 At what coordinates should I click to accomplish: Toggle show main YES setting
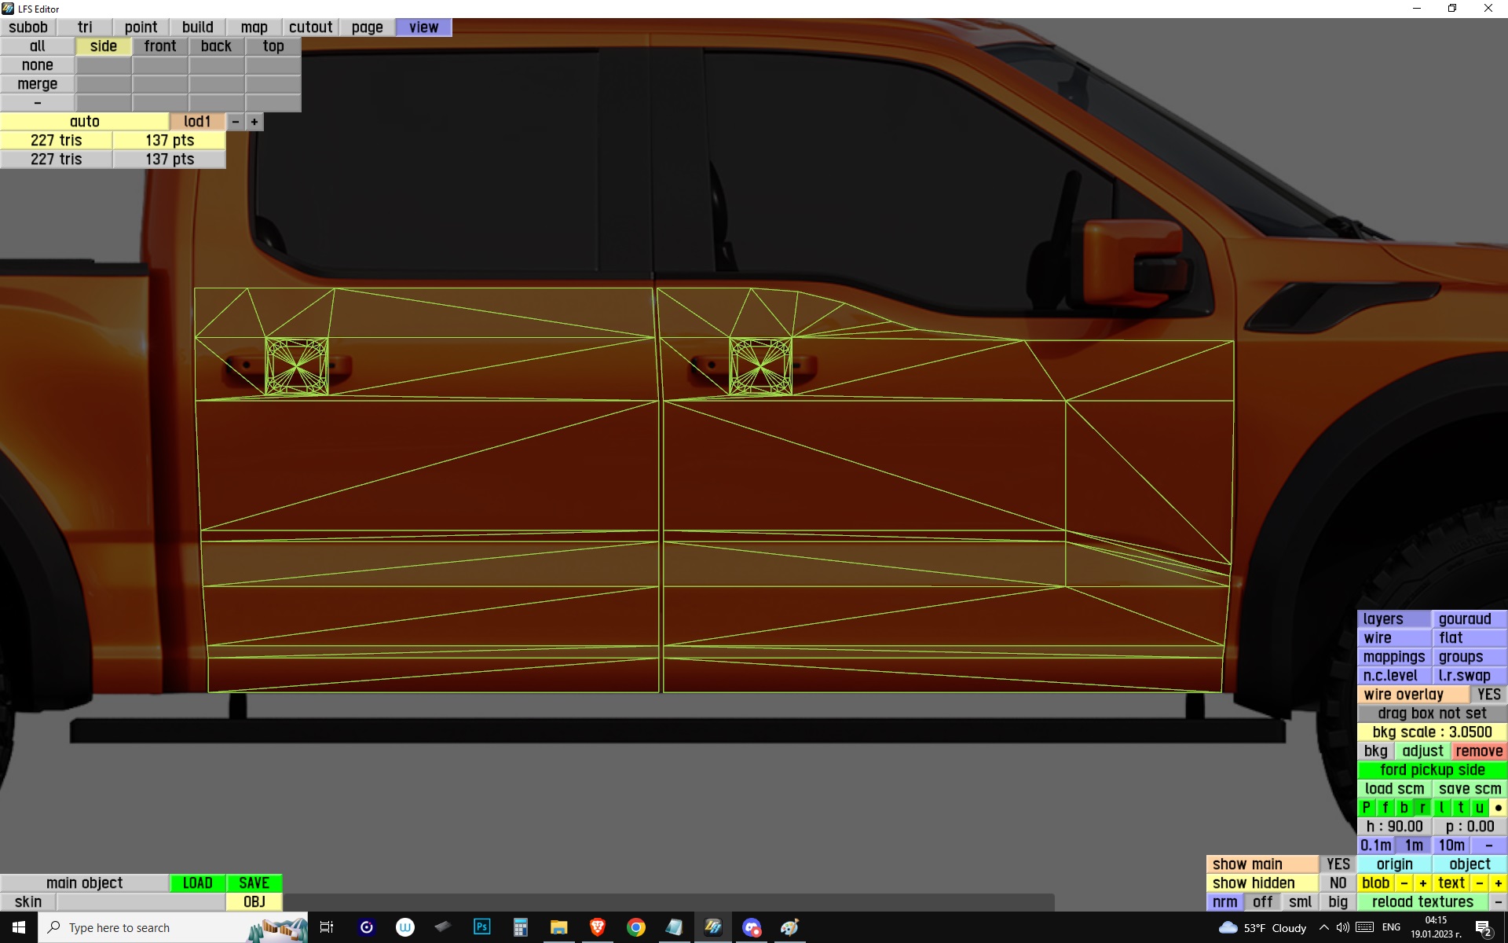[x=1338, y=864]
